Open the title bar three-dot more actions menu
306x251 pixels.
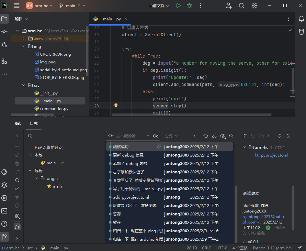click(x=200, y=5)
